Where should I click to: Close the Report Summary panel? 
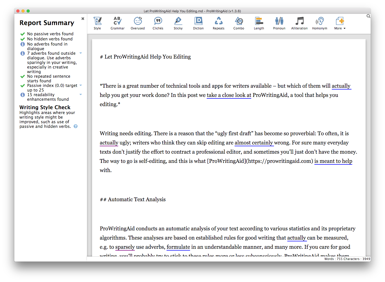click(x=83, y=19)
